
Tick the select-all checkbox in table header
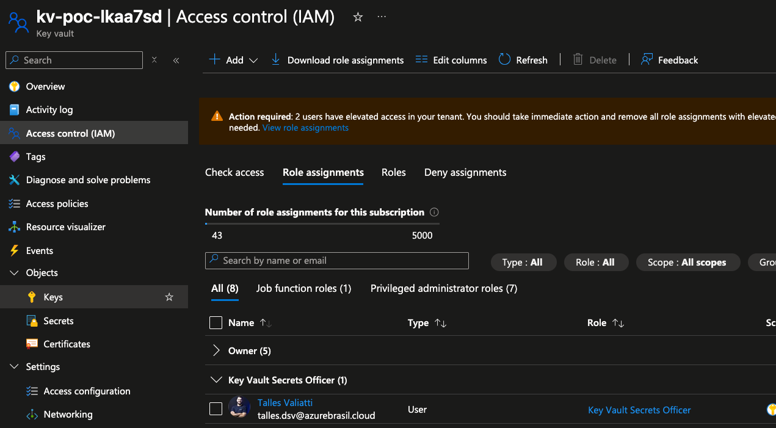[216, 322]
